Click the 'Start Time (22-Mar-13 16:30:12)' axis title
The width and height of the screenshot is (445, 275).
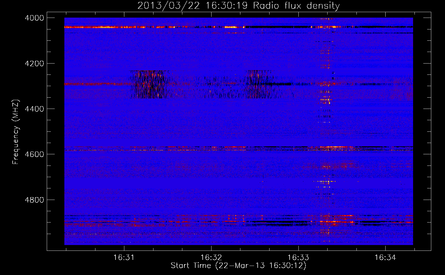coord(238,266)
